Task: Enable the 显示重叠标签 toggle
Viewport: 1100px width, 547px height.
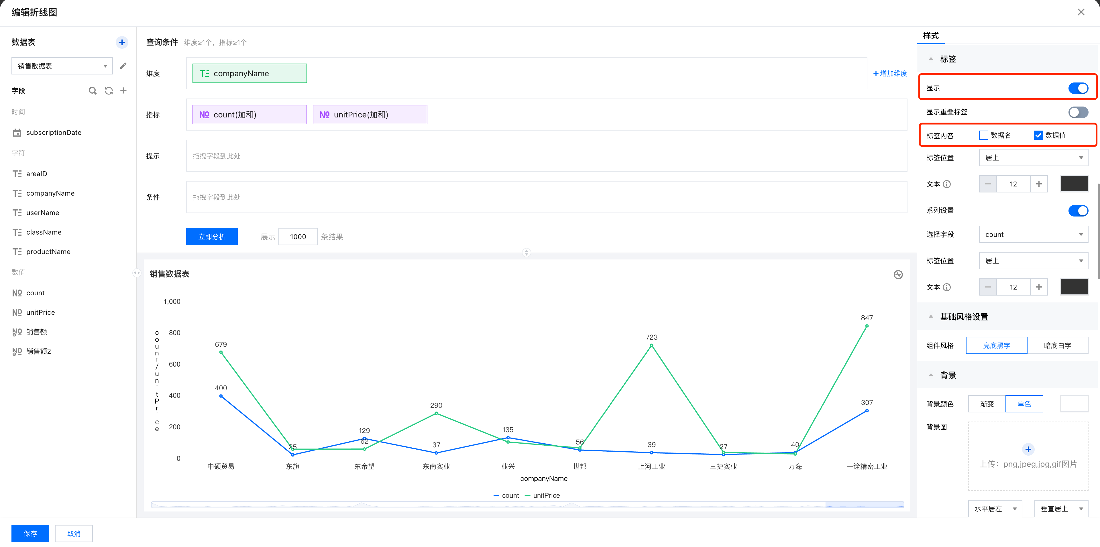Action: [x=1078, y=112]
